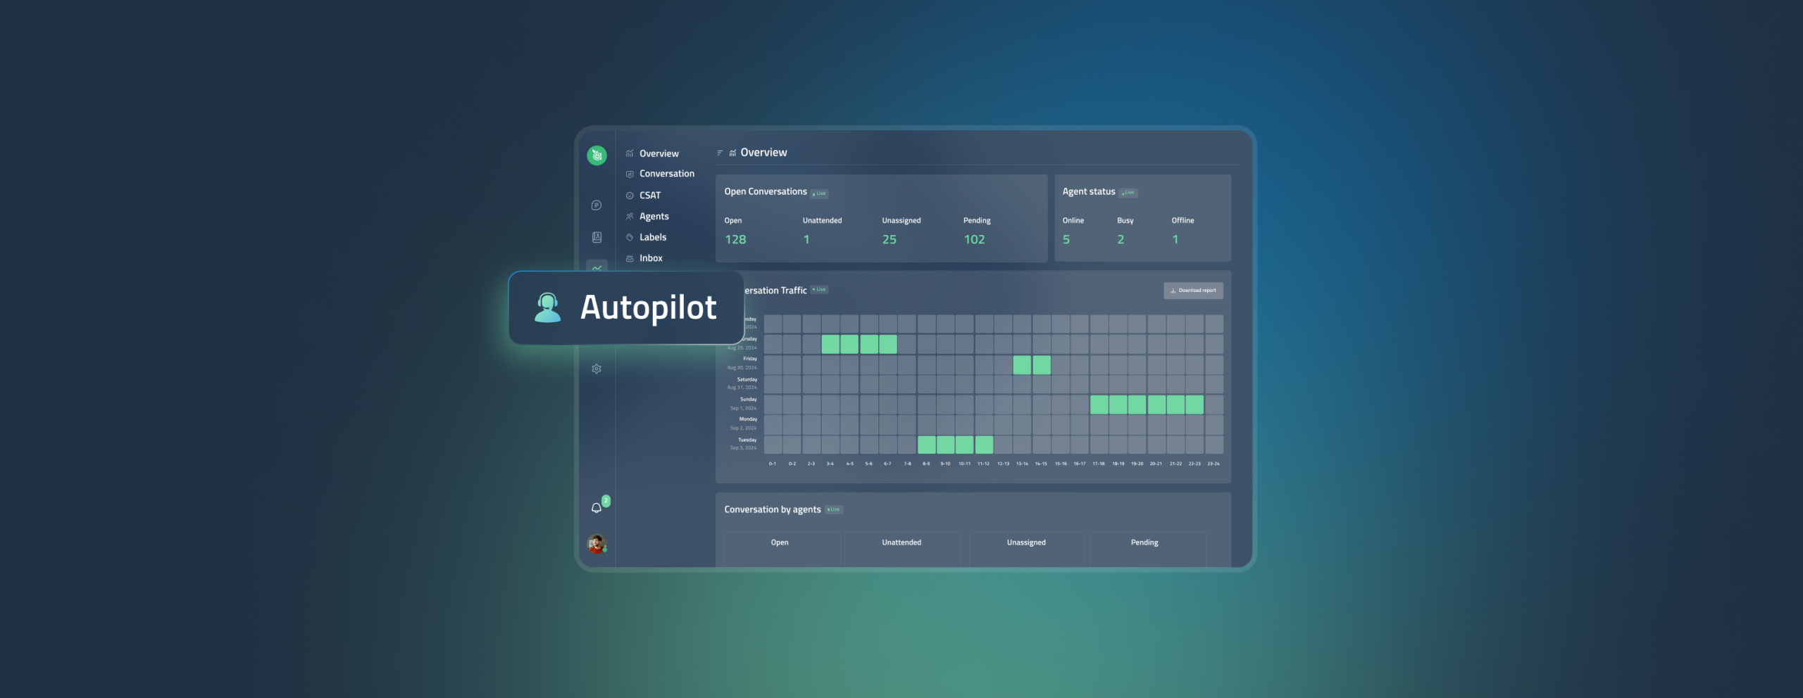Click the tag icon beside Labels
This screenshot has height=698, width=1803.
630,238
